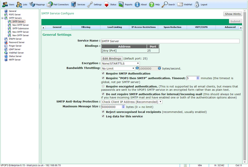Toggle Require SMTP Authentication checkbox
248x167 pixels.
tap(103, 73)
